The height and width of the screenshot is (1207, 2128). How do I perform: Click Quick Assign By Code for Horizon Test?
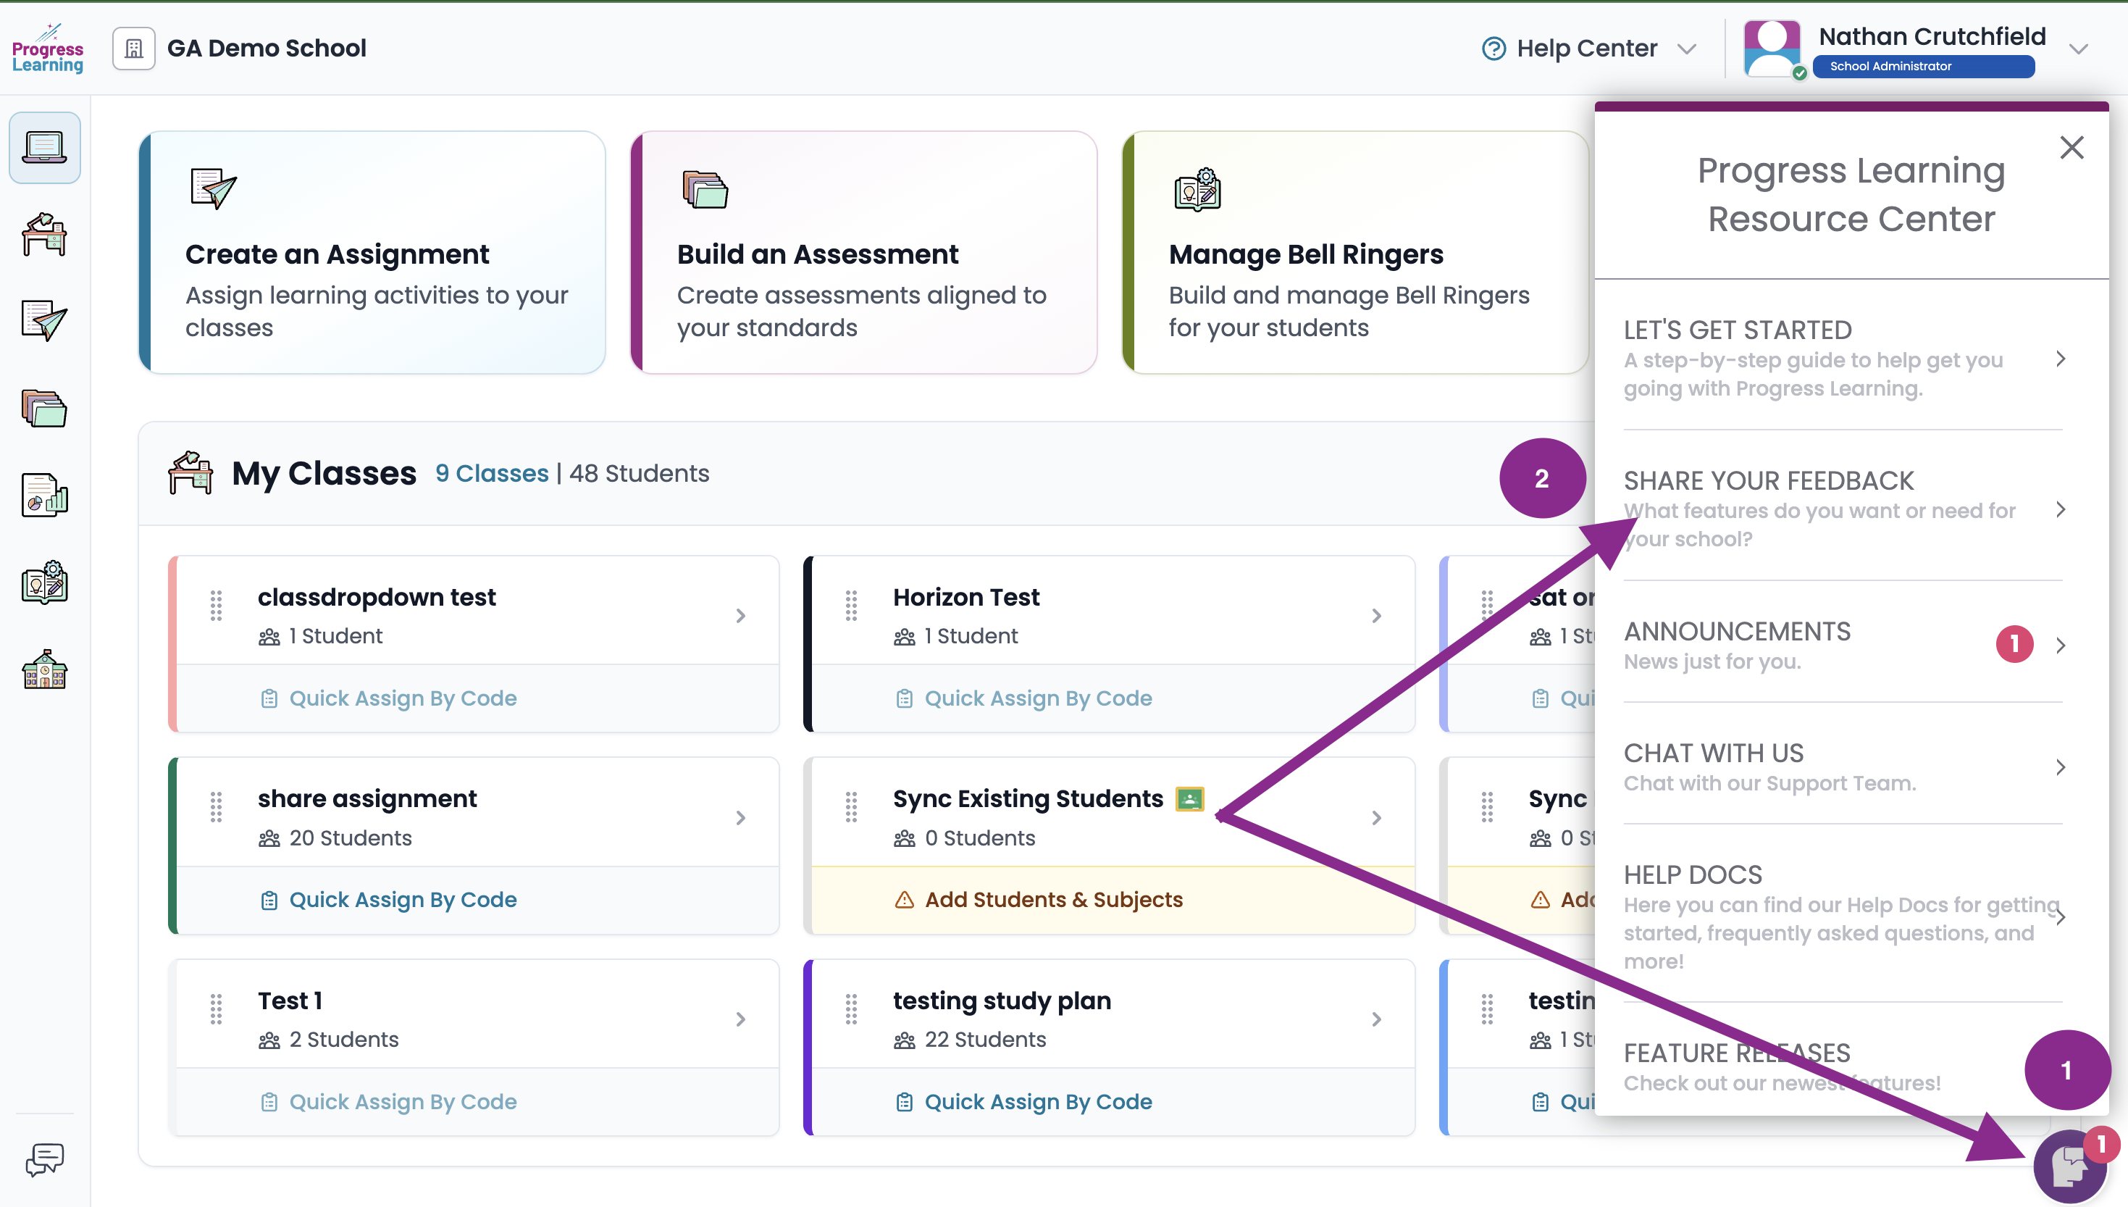click(x=1023, y=699)
